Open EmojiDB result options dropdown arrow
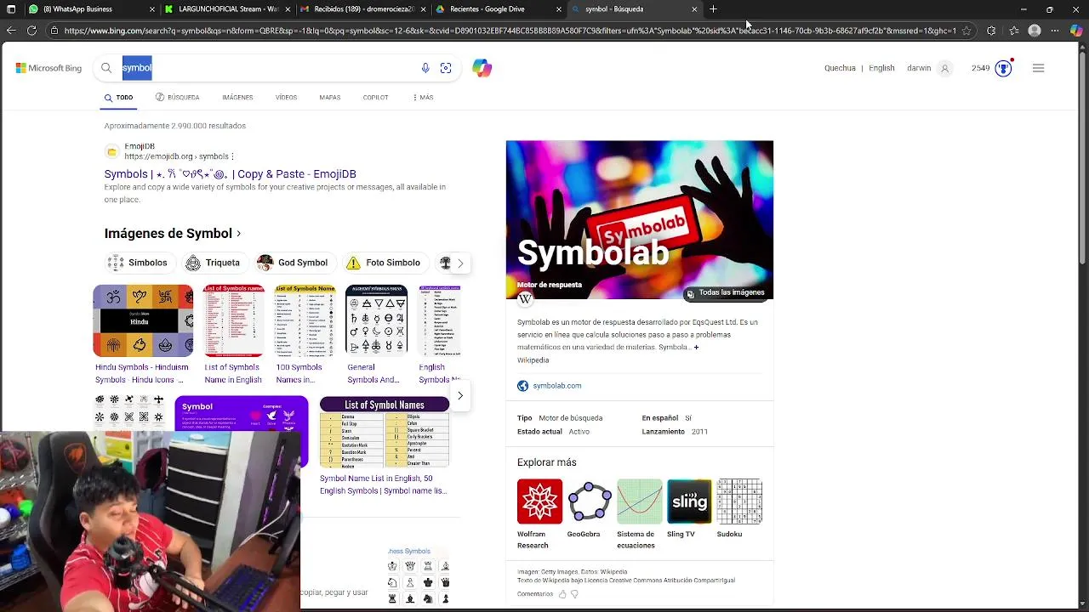This screenshot has width=1089, height=612. [x=231, y=156]
